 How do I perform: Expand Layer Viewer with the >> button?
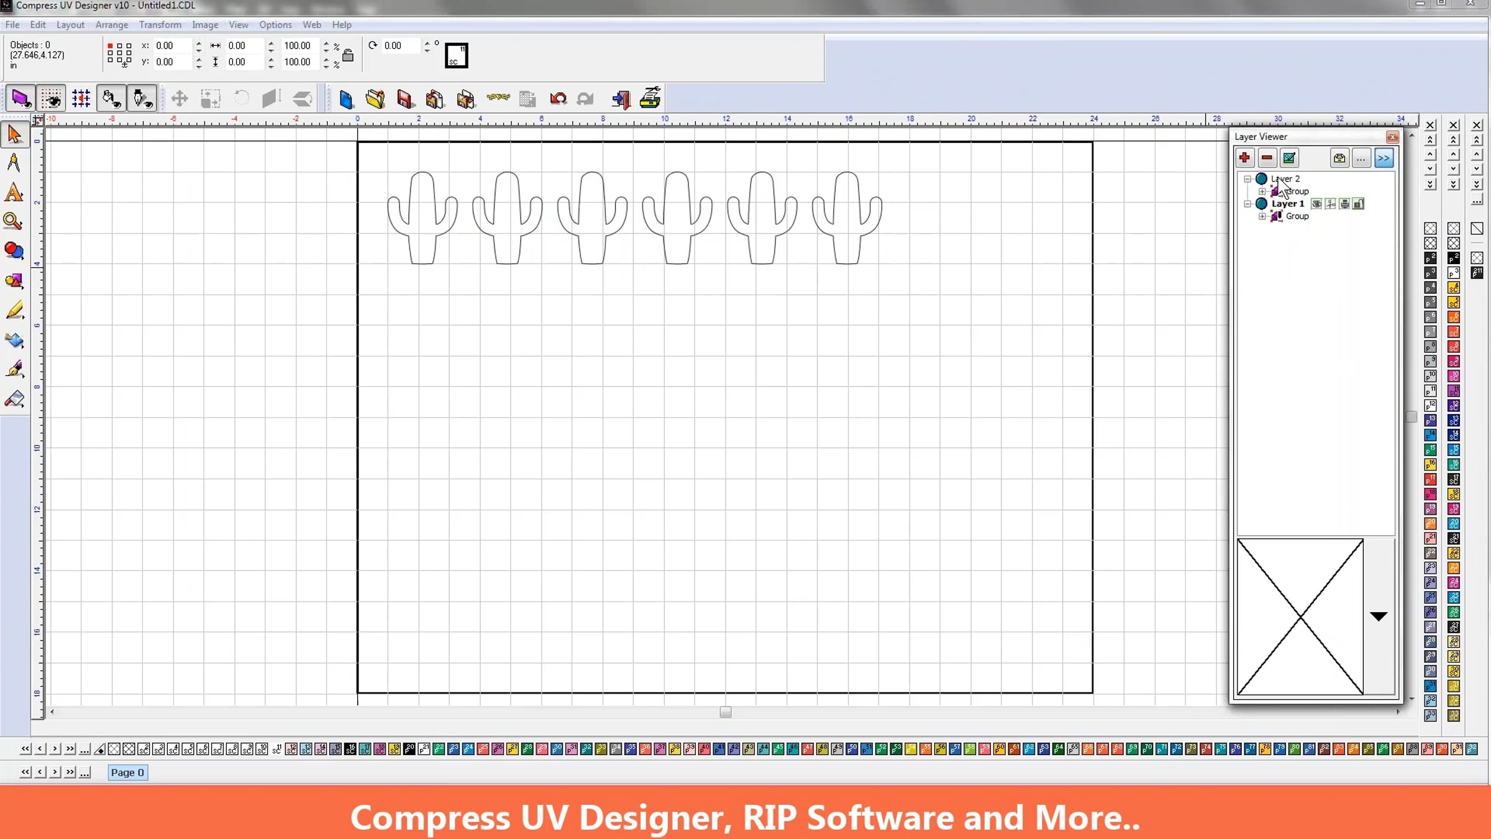(x=1384, y=158)
